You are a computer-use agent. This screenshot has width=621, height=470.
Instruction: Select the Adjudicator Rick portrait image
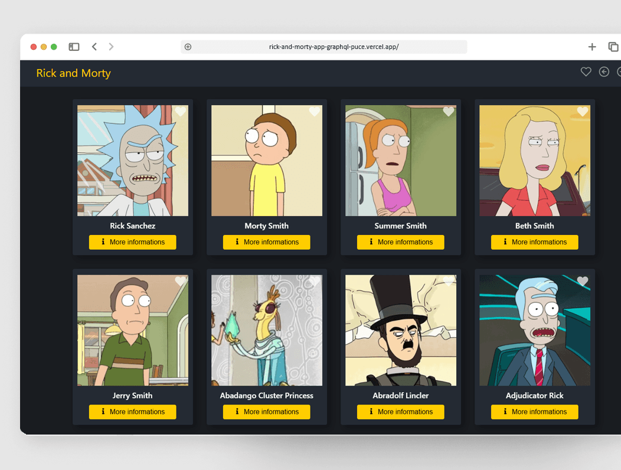click(x=535, y=330)
